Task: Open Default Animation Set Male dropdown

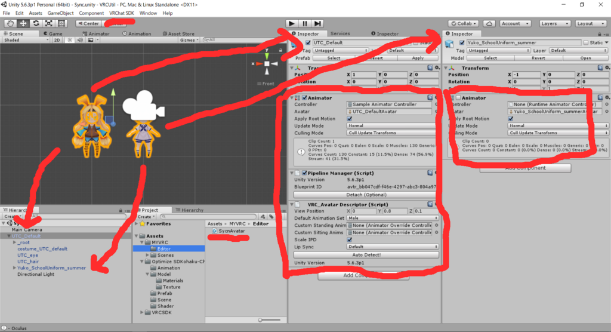Action: pos(393,218)
